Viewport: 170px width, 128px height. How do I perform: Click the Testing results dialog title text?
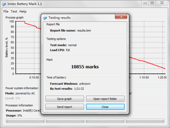click(60, 18)
